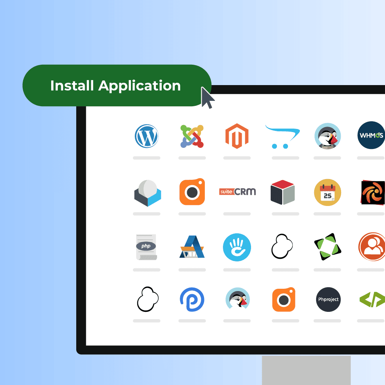Viewport: 385px width, 385px height.
Task: Click the Install Application button
Action: click(x=115, y=85)
